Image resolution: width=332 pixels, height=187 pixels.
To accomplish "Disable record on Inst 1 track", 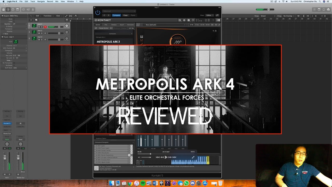I will coord(45,27).
